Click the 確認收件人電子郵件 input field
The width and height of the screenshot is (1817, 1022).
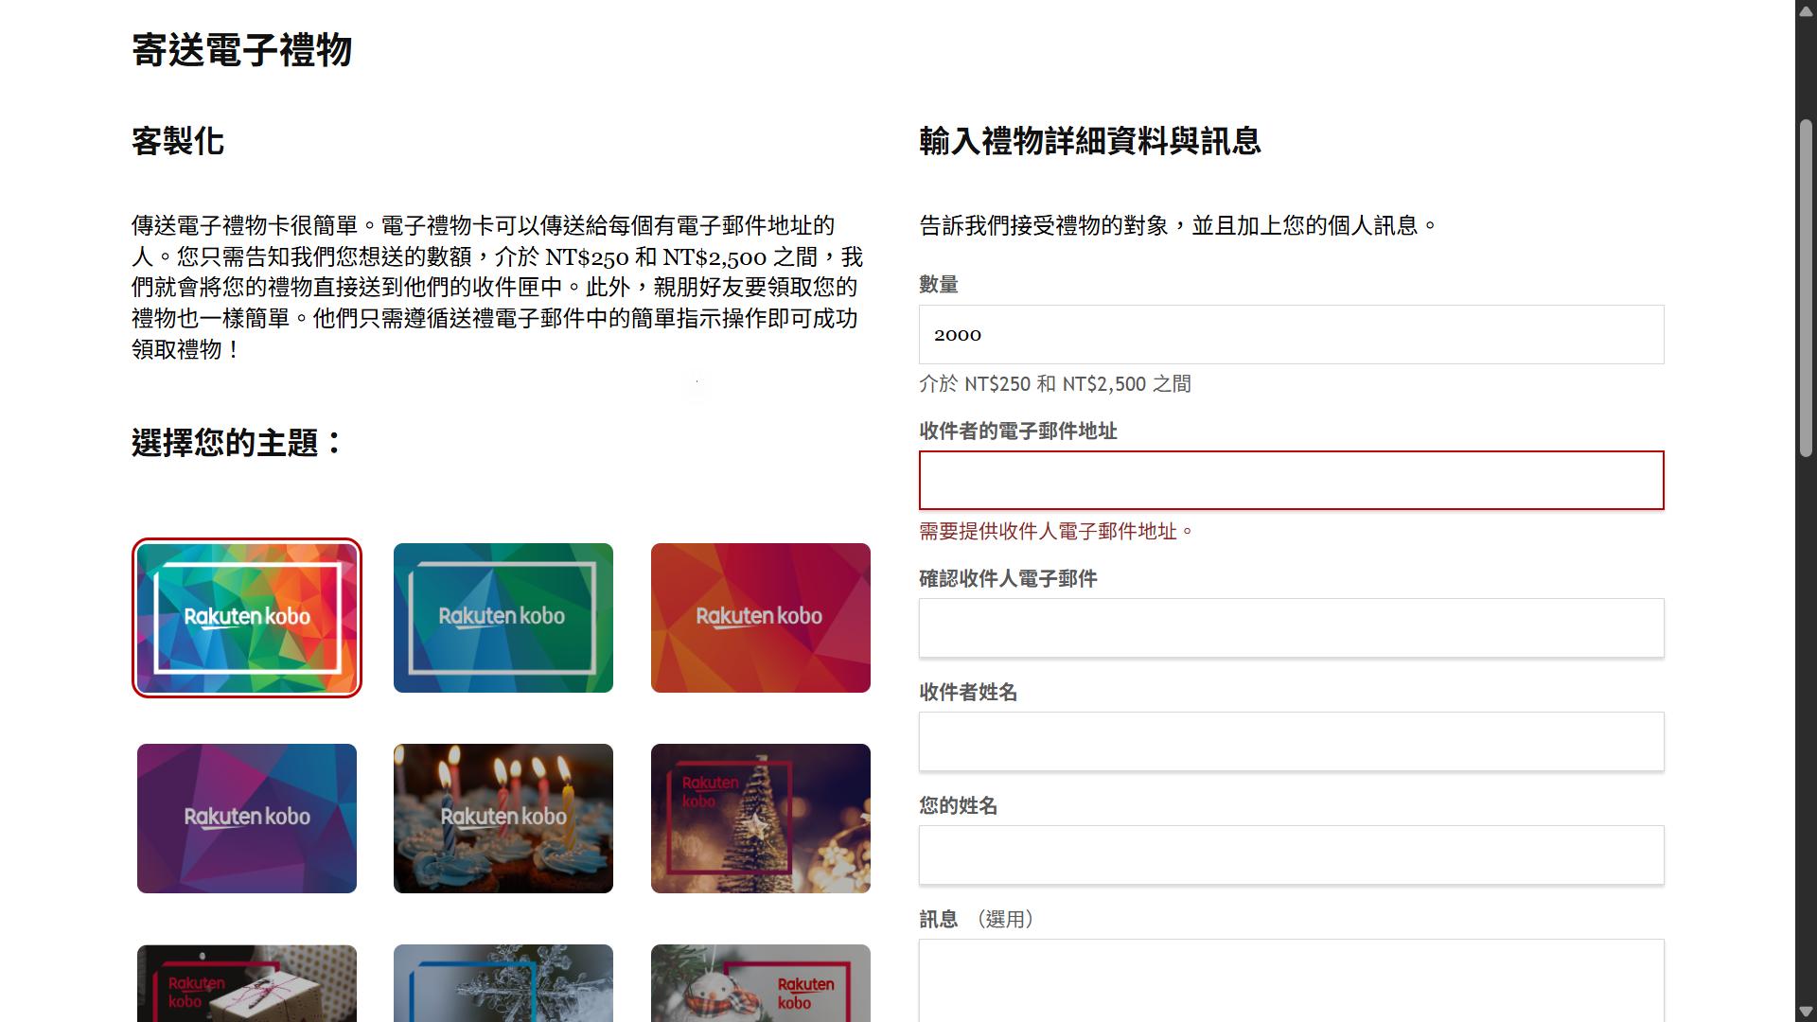1291,627
